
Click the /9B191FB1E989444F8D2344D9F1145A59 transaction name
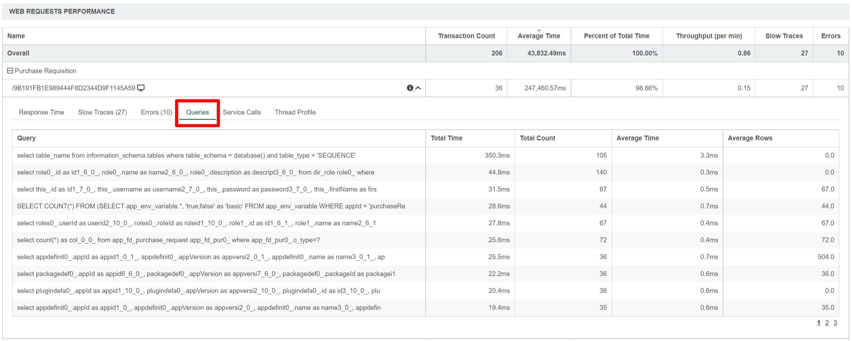tap(73, 88)
